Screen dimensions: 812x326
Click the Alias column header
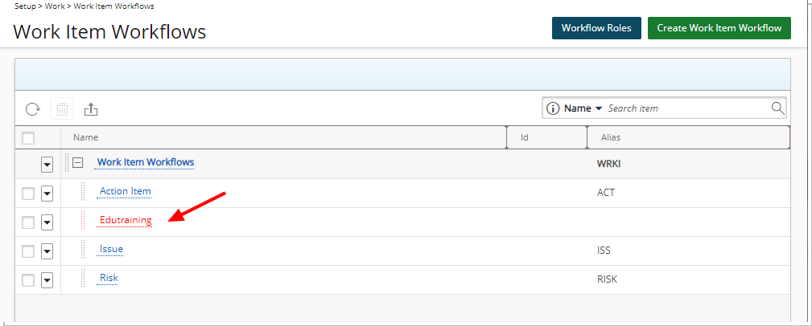[611, 137]
